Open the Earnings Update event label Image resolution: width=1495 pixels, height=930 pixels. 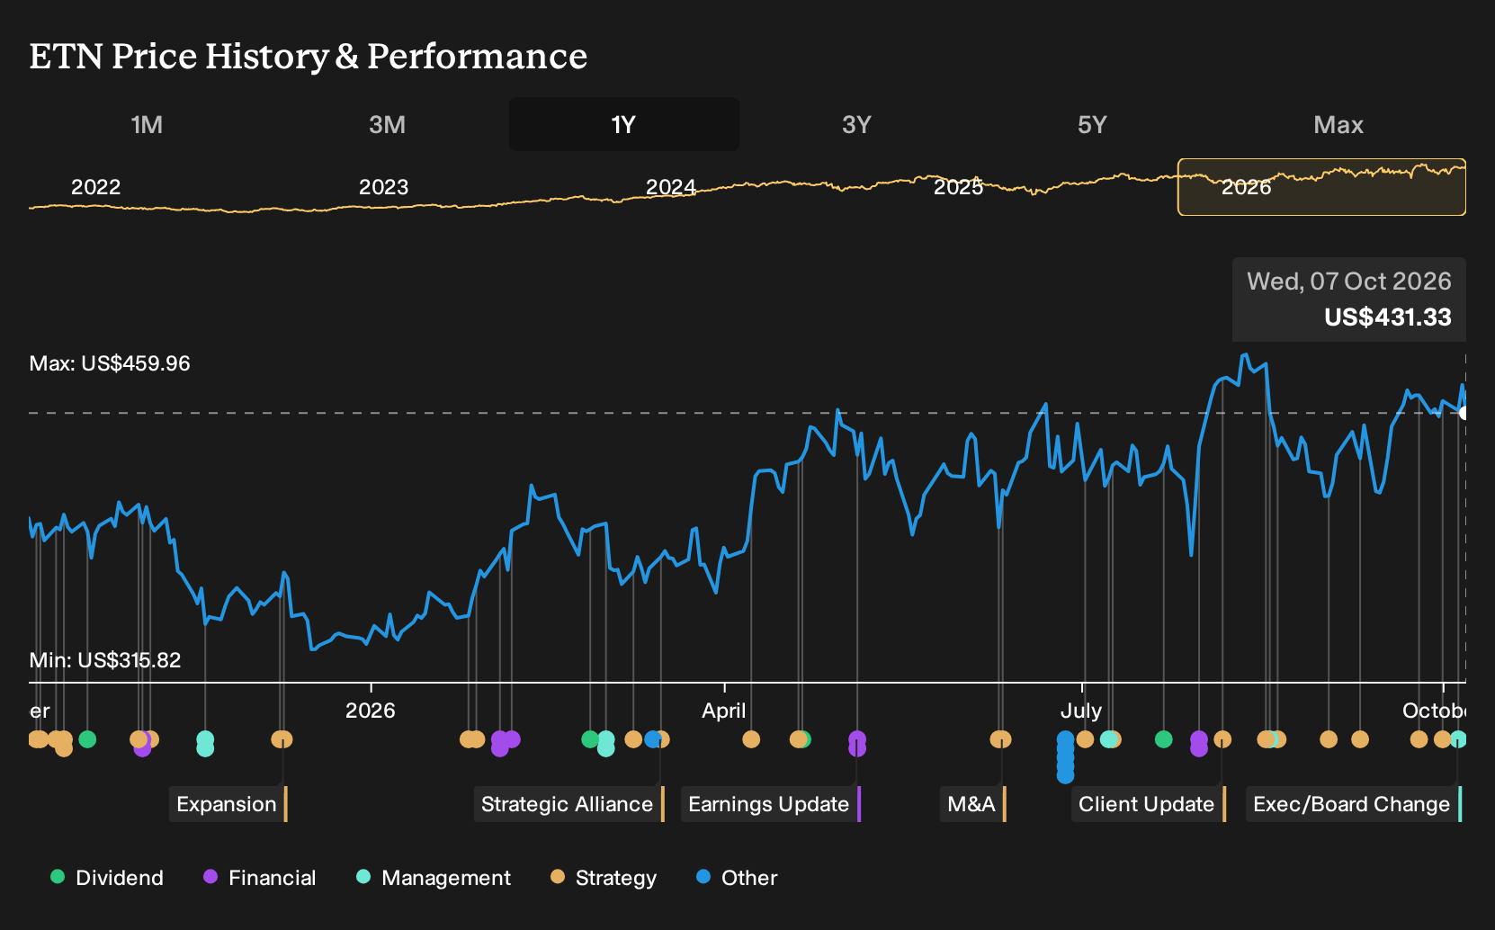(x=771, y=804)
